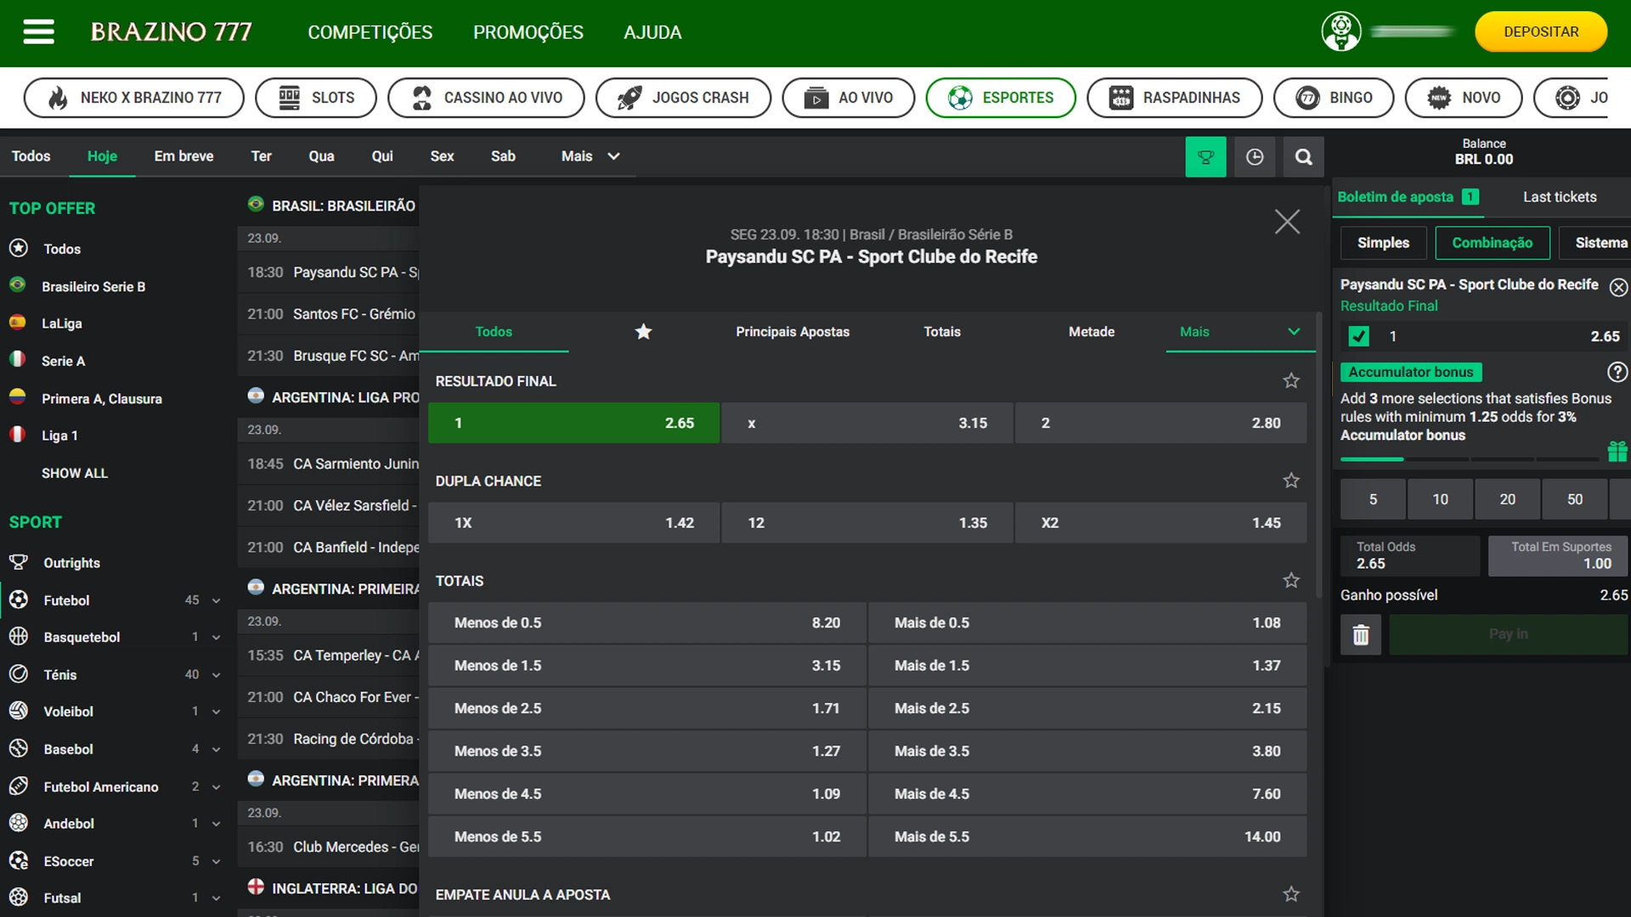Open the Mais days dropdown

(x=590, y=156)
